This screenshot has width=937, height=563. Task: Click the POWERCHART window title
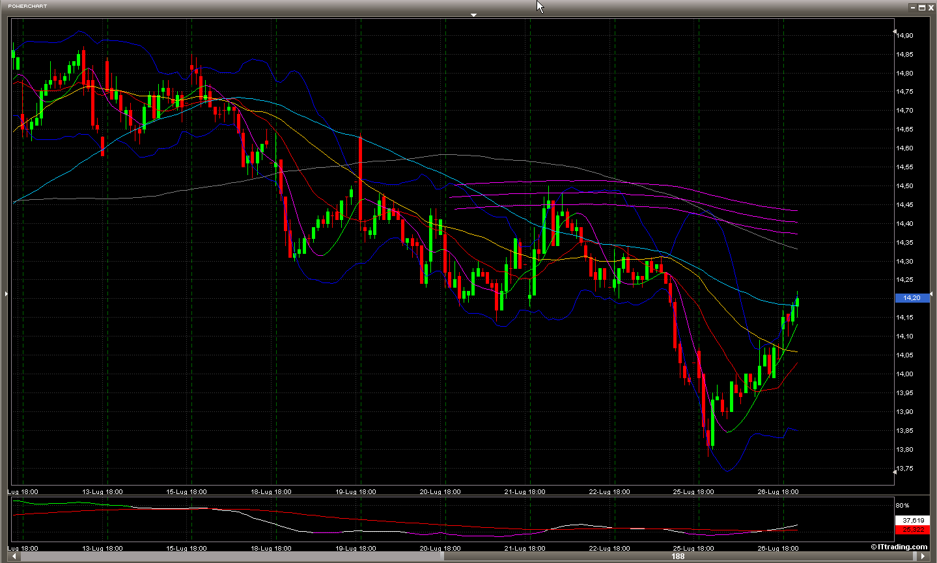27,6
